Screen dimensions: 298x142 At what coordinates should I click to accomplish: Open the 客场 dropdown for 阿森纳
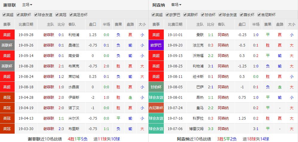(x=176, y=5)
